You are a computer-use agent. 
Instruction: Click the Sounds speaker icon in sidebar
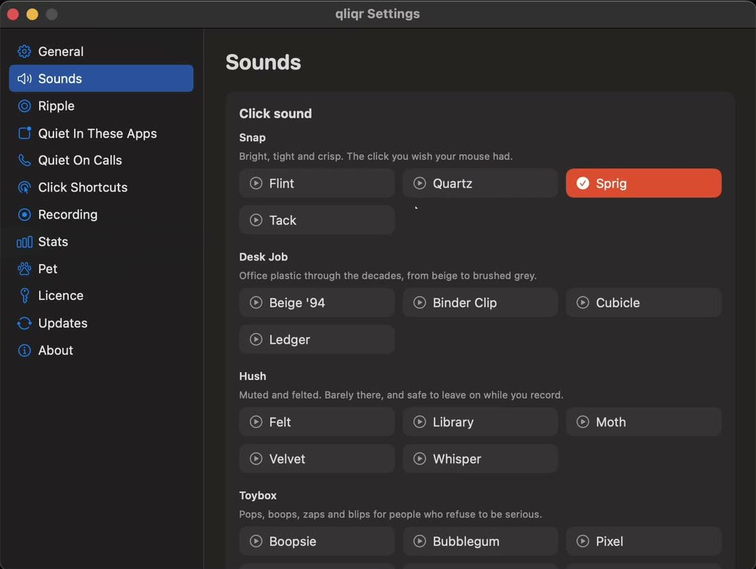[x=24, y=79]
